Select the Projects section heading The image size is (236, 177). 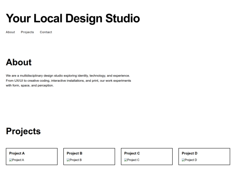click(23, 131)
